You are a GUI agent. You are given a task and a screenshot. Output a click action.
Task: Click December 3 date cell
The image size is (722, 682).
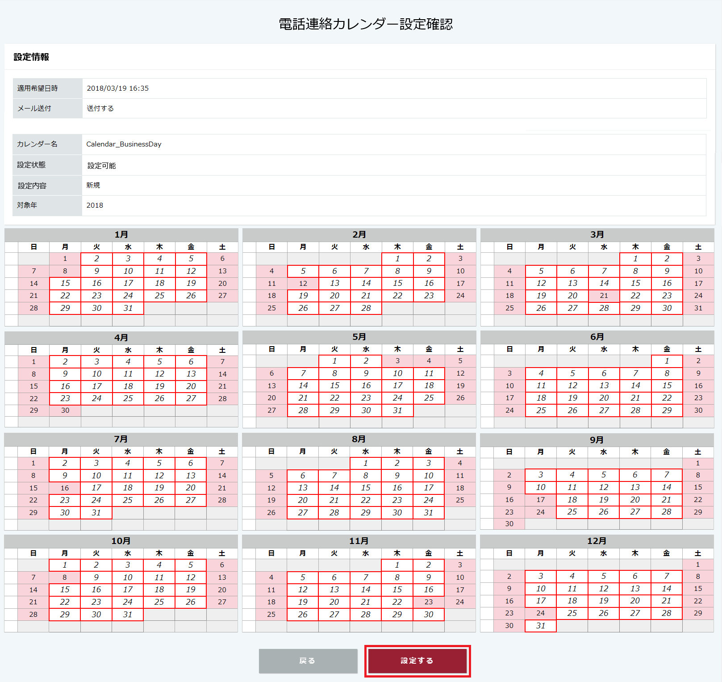541,577
